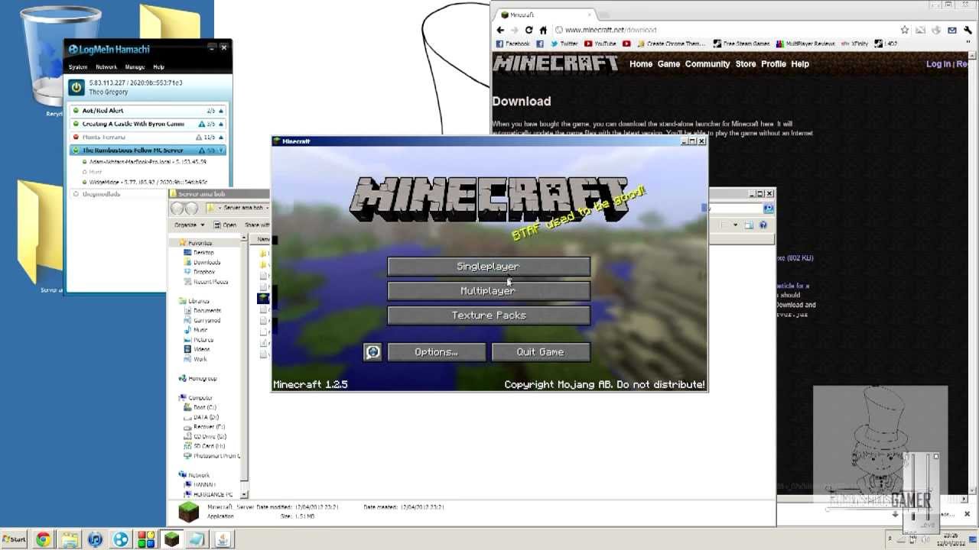Open Hamachi Network menu
This screenshot has height=550, width=979.
click(106, 67)
